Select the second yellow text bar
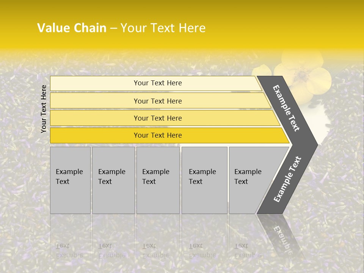The width and height of the screenshot is (364, 273). click(x=95, y=101)
